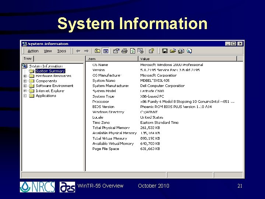Select the BIOS Version row
The height and width of the screenshot is (199, 265).
(164, 107)
